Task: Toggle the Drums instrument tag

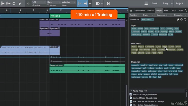Action: pyautogui.click(x=180, y=50)
